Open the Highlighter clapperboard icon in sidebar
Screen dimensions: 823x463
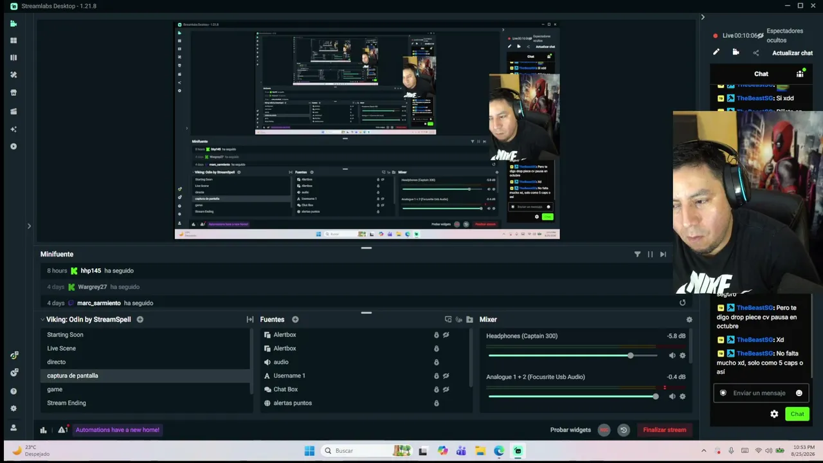tap(14, 111)
